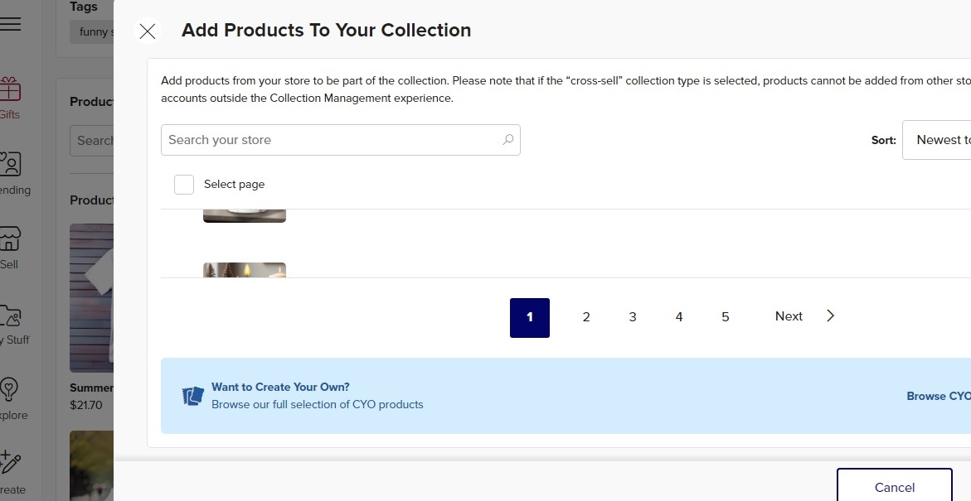Image resolution: width=971 pixels, height=501 pixels.
Task: Open the Create pencil icon
Action: click(x=10, y=463)
